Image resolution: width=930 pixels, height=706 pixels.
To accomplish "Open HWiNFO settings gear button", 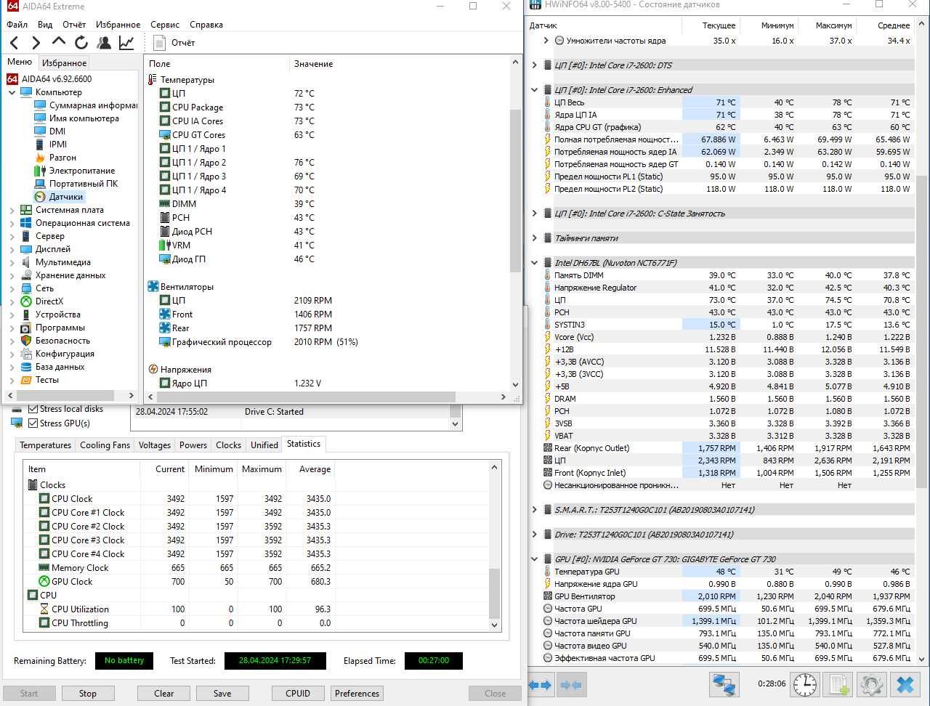I will 871,684.
